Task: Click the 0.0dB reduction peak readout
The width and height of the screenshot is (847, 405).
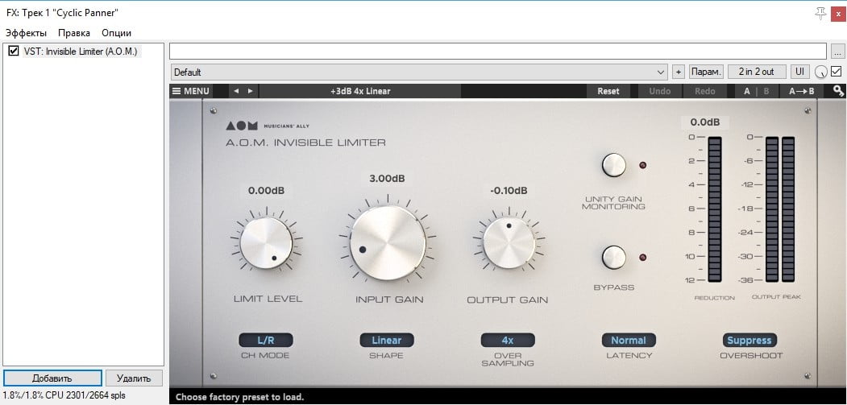Action: (705, 122)
